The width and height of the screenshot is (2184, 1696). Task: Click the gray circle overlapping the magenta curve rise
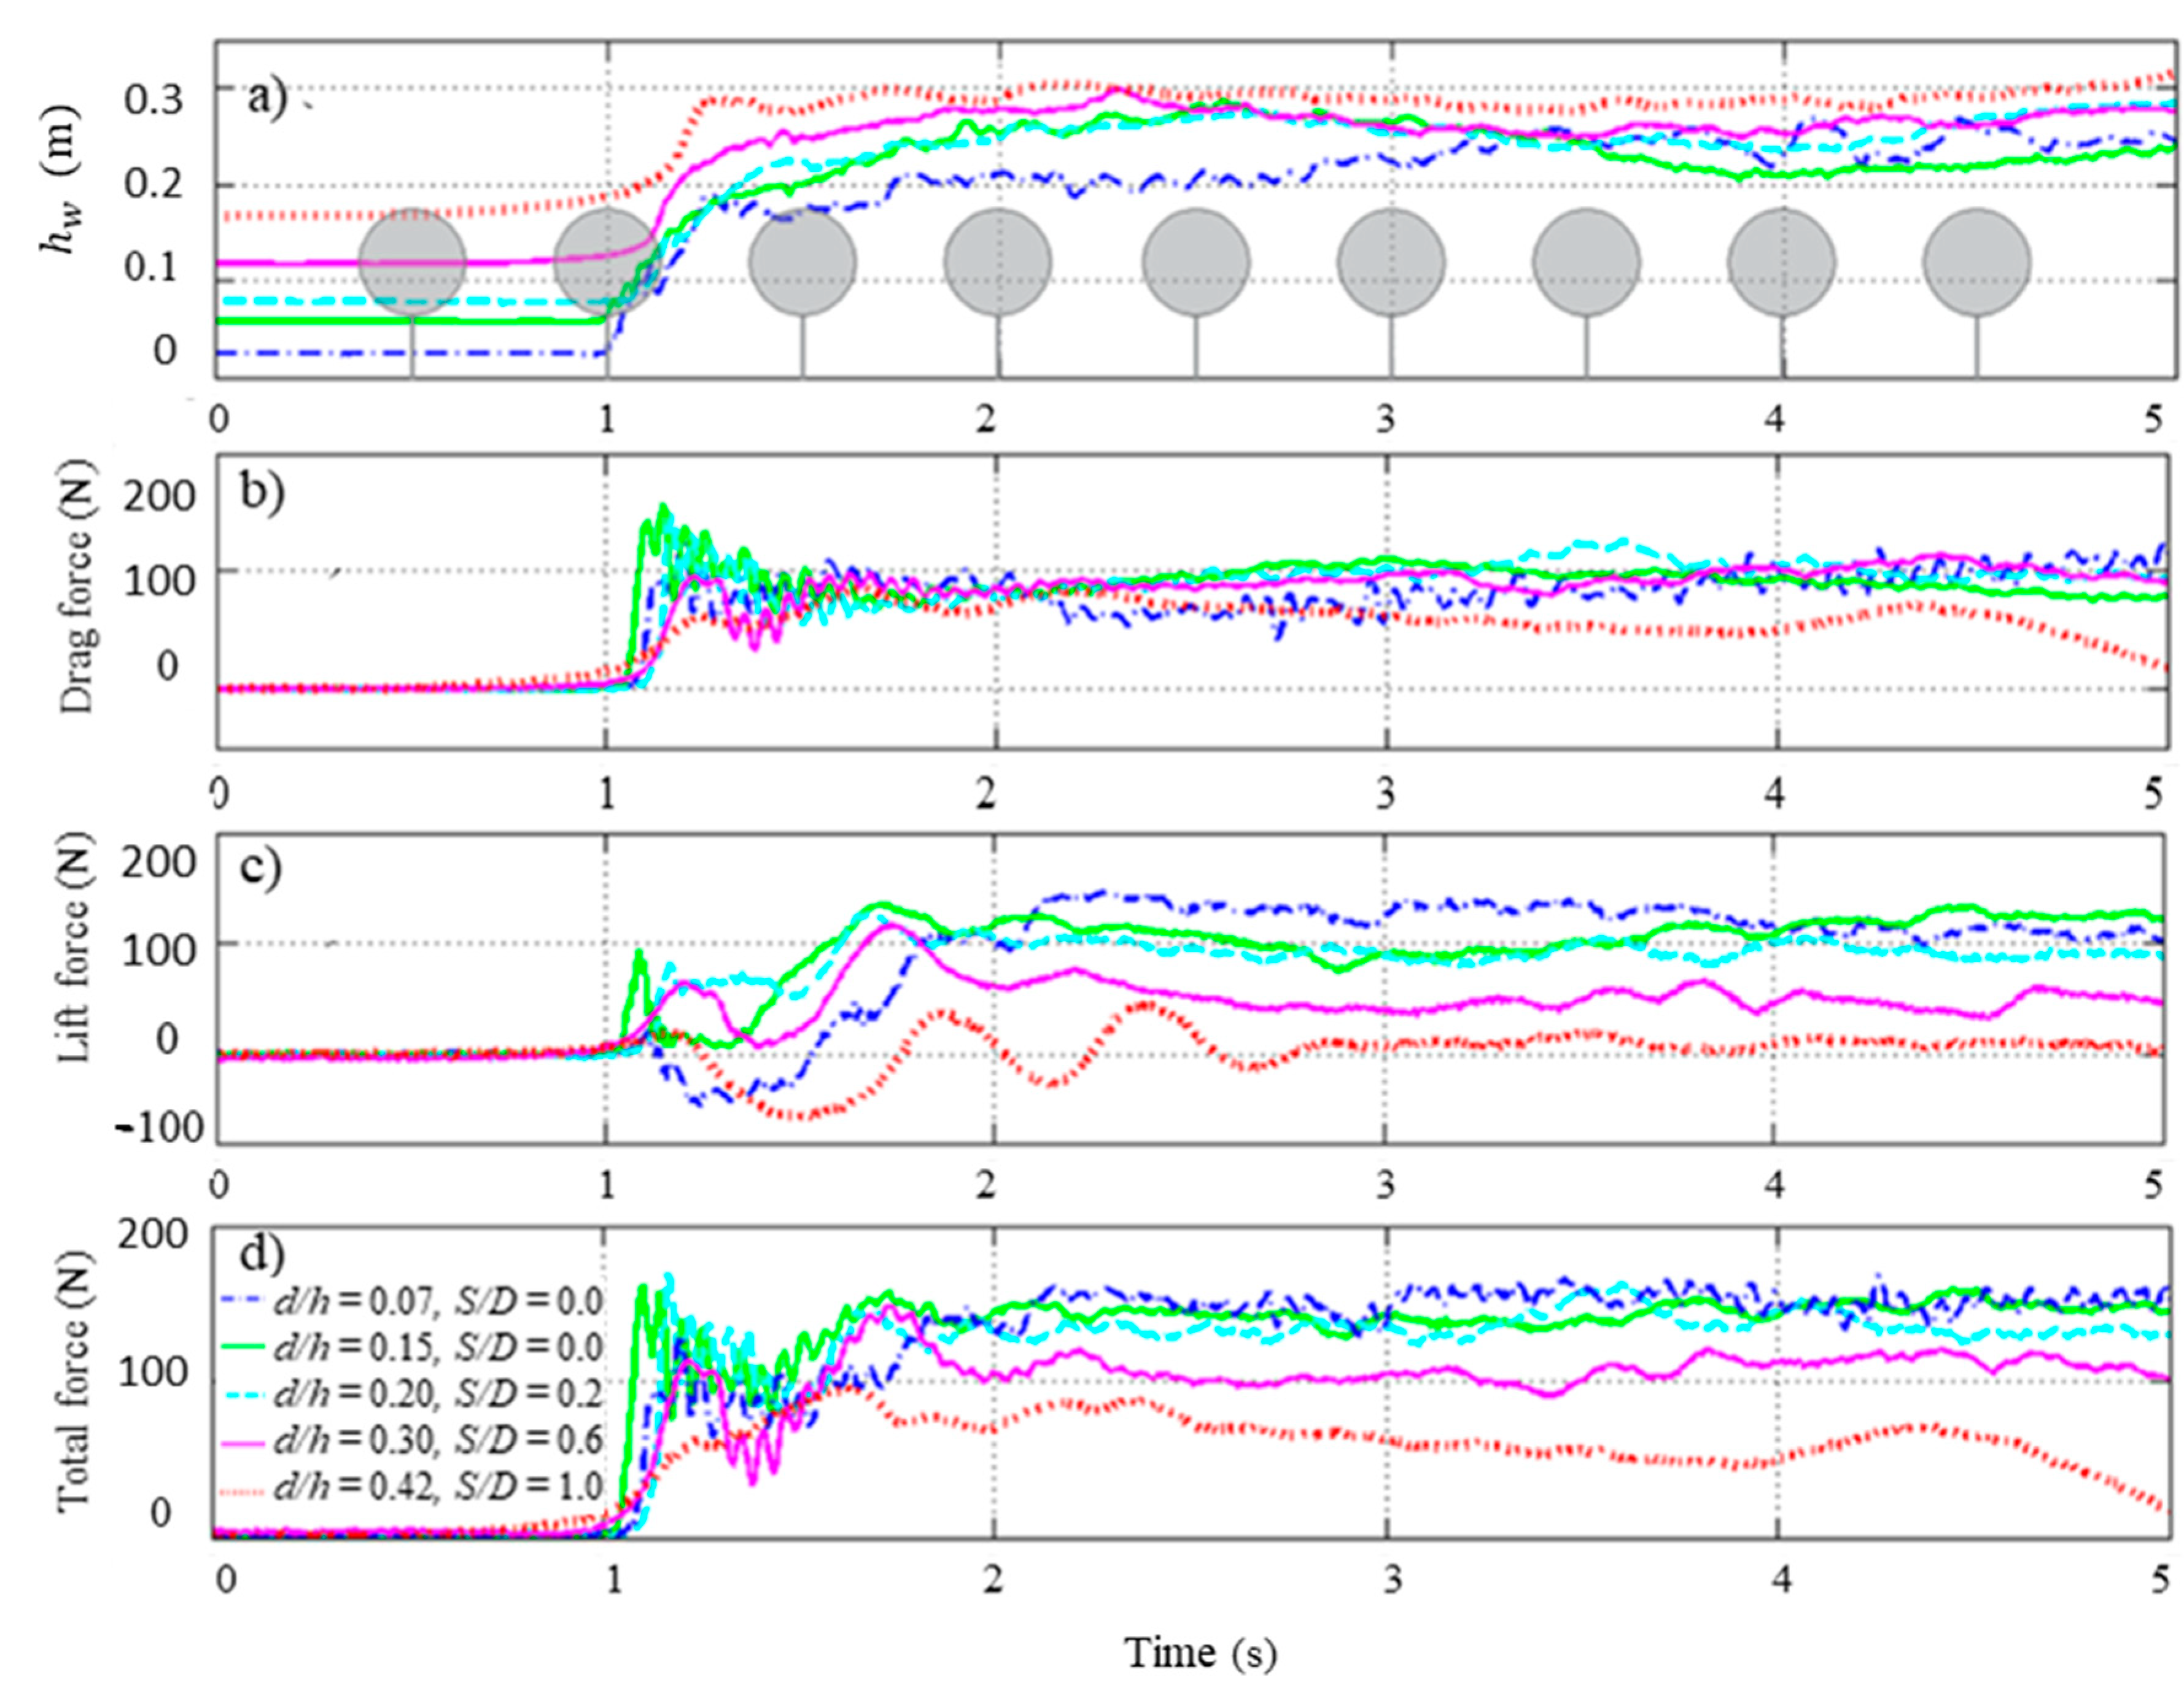pos(606,262)
